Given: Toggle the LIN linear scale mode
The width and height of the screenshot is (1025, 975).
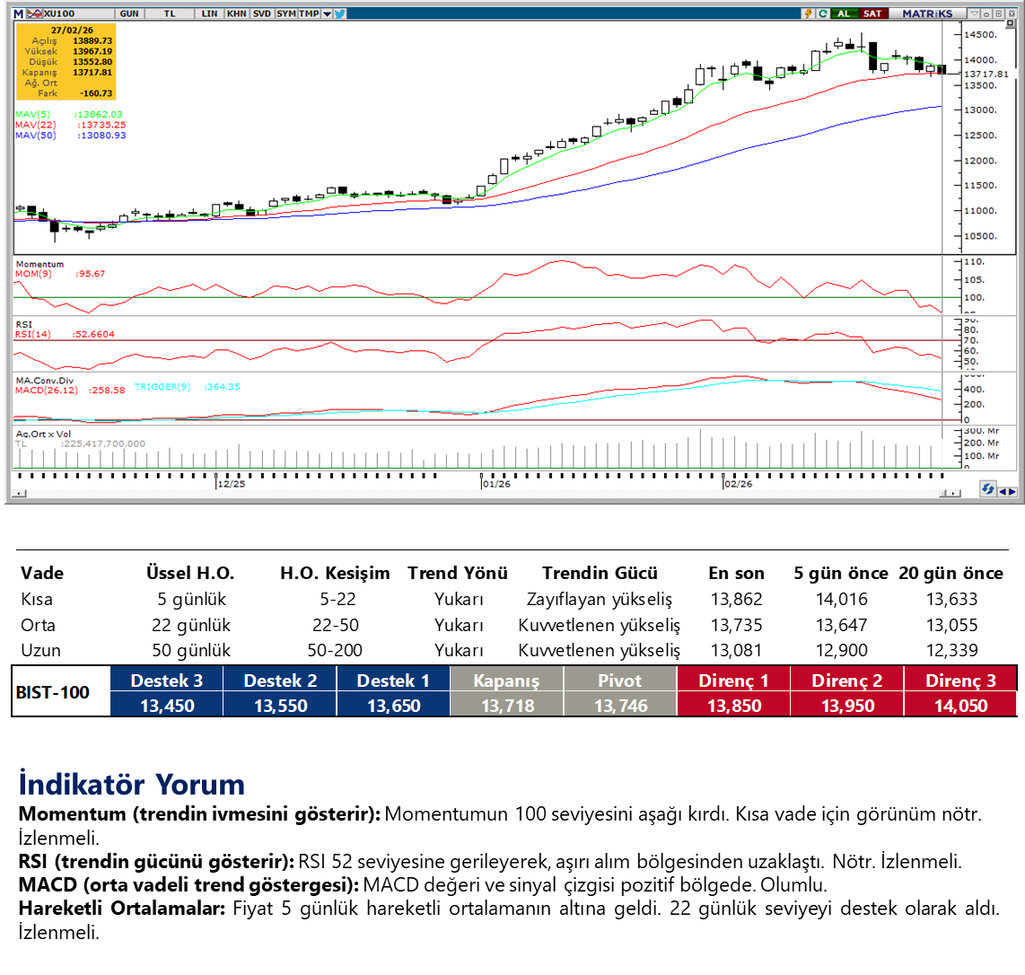Looking at the screenshot, I should coord(209,13).
